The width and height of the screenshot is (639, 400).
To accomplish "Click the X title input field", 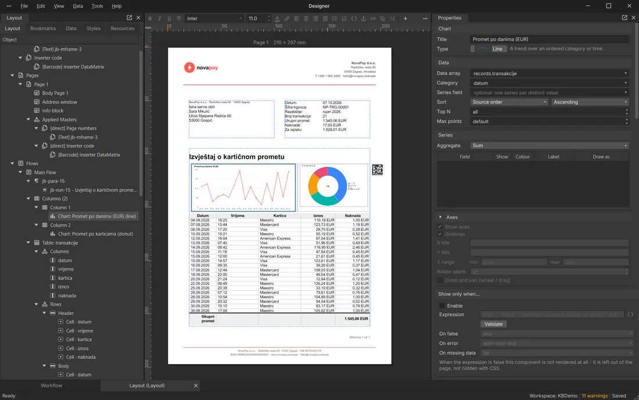I will point(550,243).
